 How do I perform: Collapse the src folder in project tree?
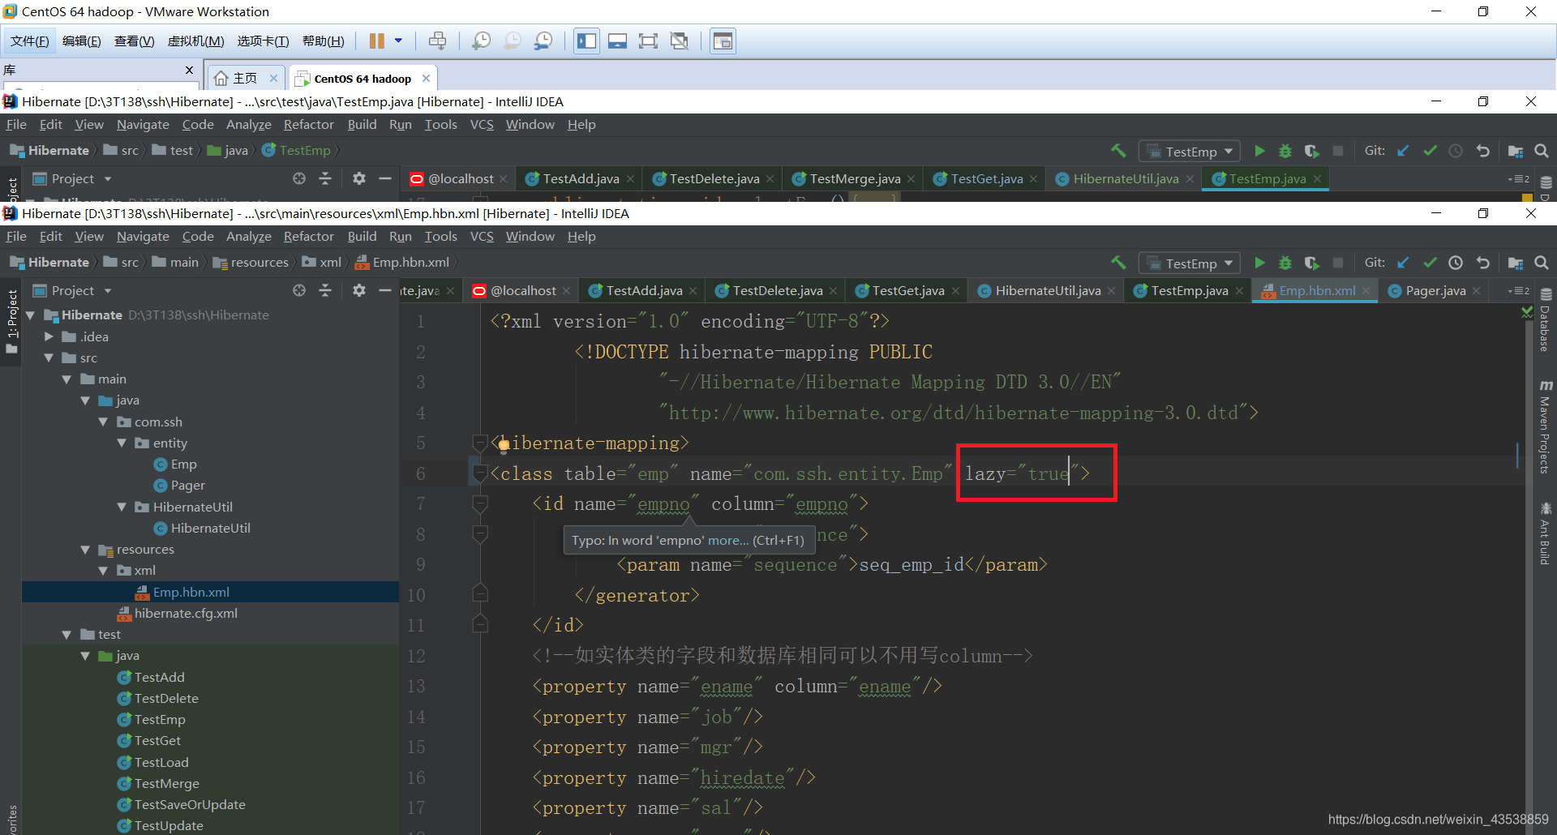click(49, 358)
